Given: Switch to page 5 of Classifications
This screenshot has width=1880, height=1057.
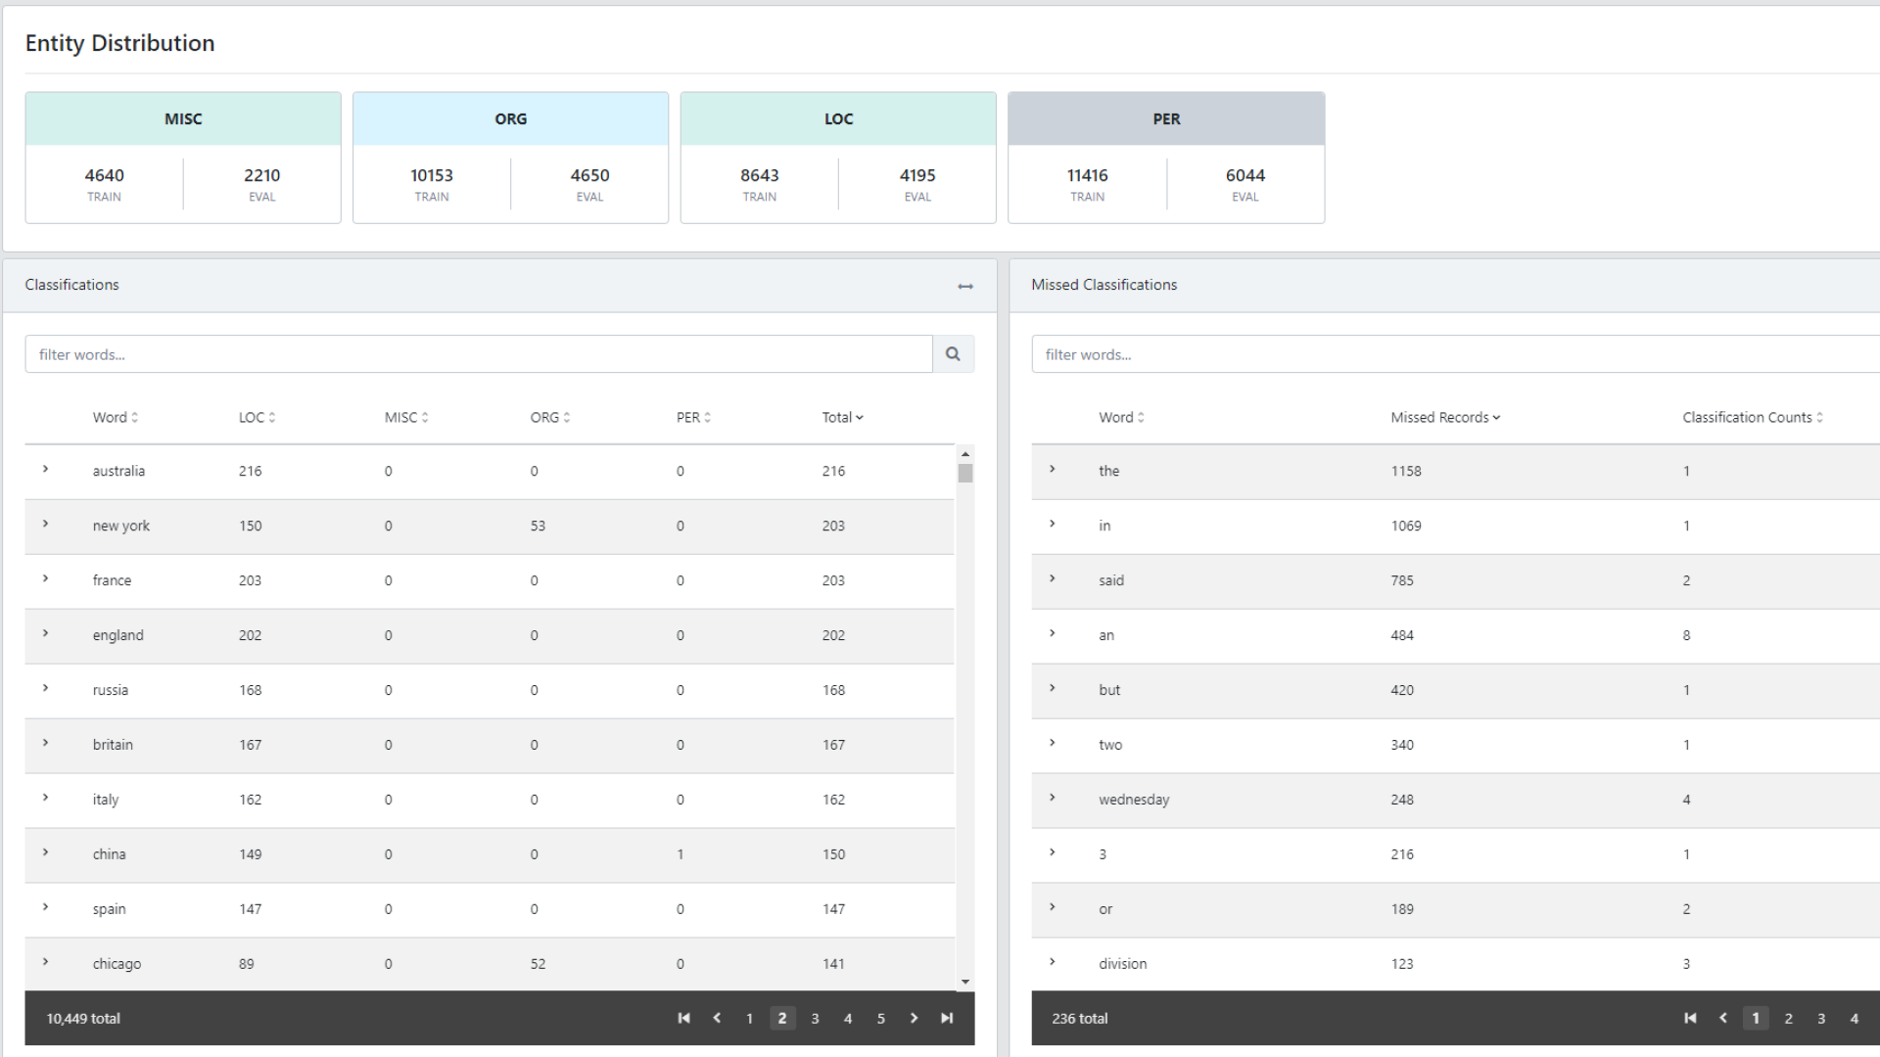Looking at the screenshot, I should pos(880,1018).
